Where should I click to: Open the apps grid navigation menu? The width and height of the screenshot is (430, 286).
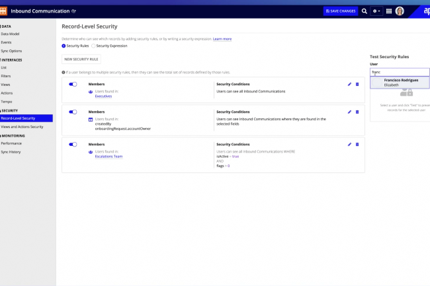click(388, 11)
